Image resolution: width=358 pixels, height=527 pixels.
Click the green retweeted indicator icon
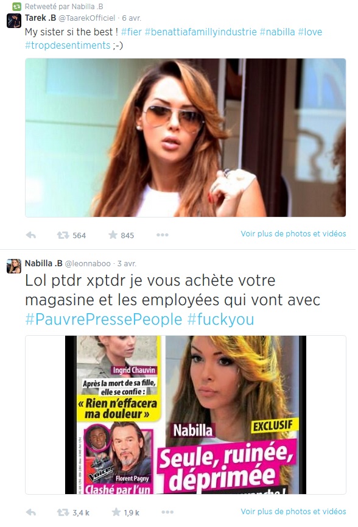[x=16, y=6]
